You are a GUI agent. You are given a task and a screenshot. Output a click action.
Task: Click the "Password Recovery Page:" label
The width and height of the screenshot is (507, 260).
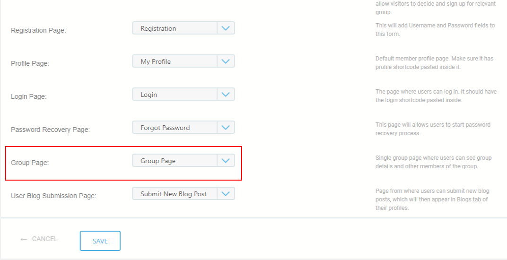[x=50, y=130]
